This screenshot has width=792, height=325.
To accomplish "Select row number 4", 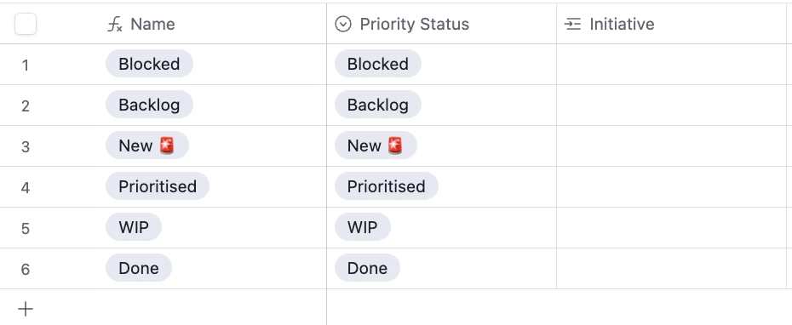I will click(x=26, y=188).
